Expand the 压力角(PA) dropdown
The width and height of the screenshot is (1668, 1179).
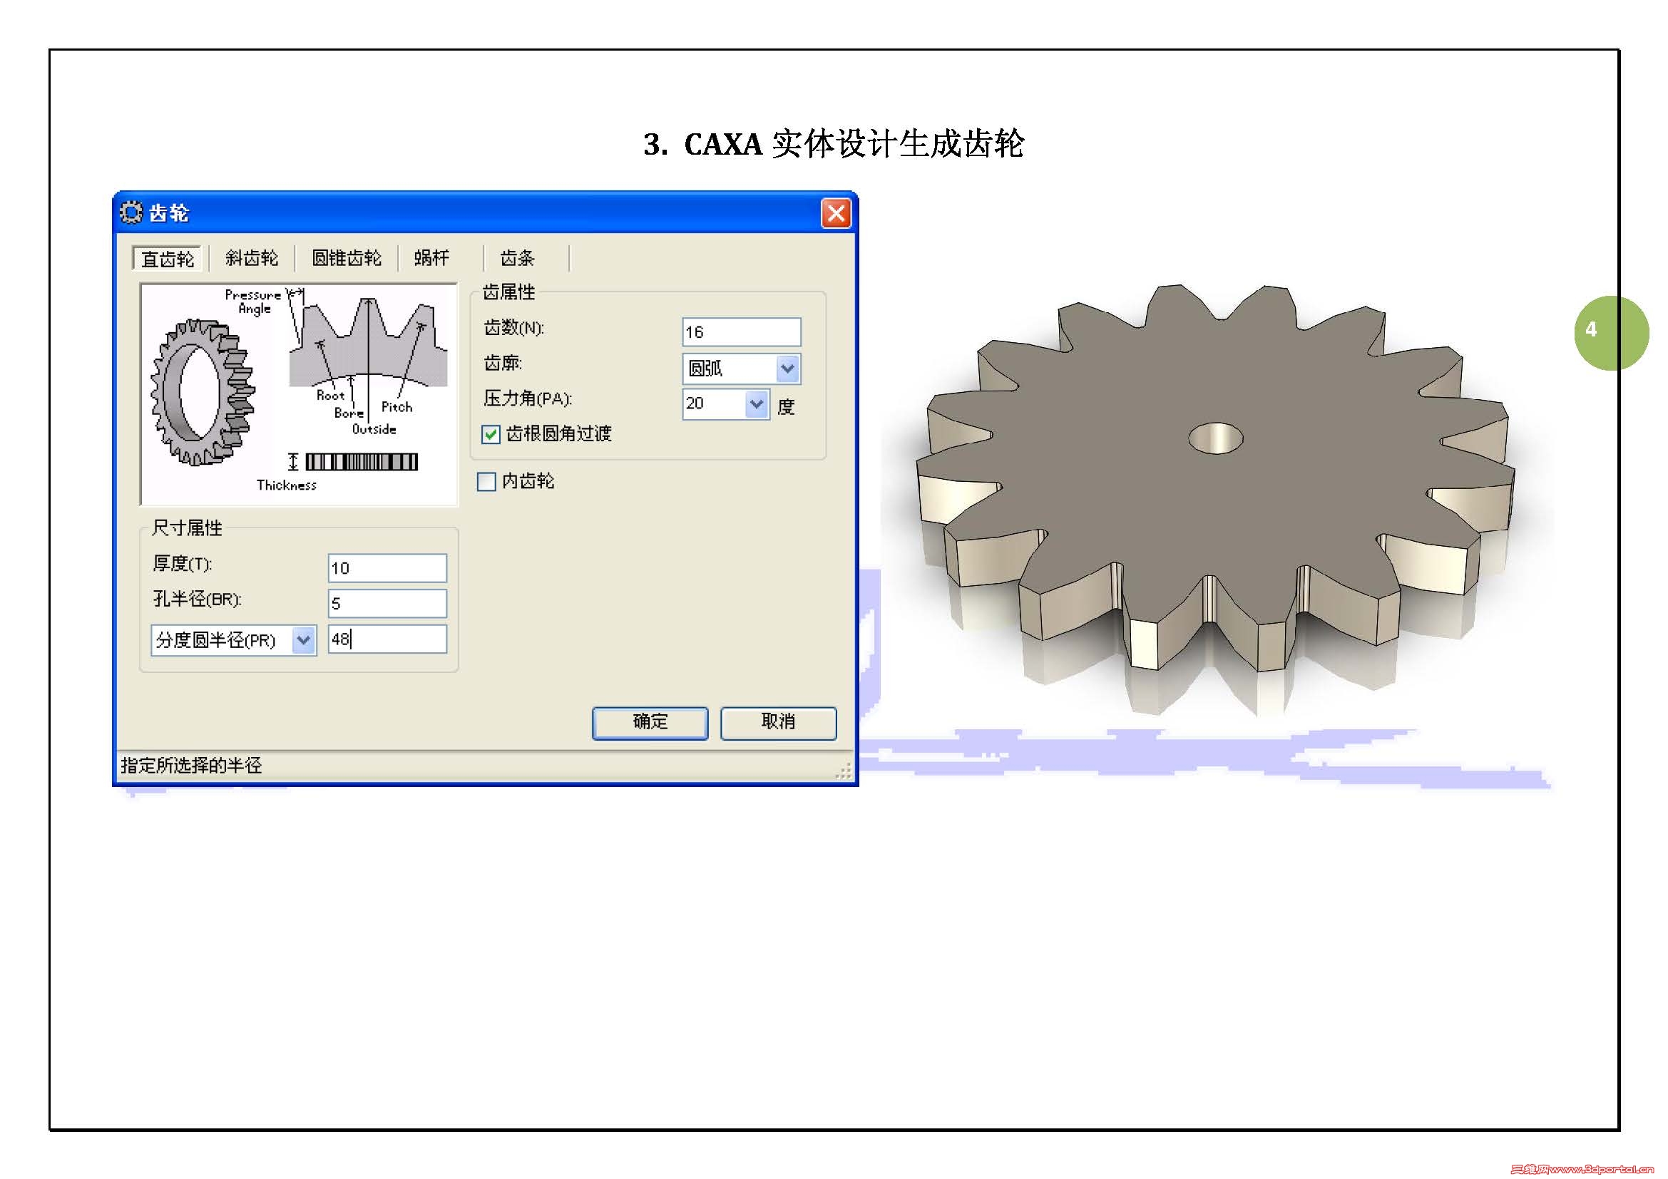click(756, 403)
